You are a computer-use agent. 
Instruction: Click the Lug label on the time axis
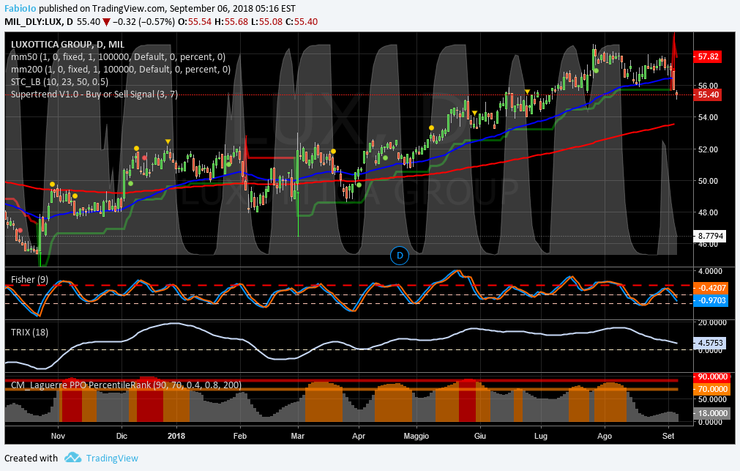tap(541, 436)
